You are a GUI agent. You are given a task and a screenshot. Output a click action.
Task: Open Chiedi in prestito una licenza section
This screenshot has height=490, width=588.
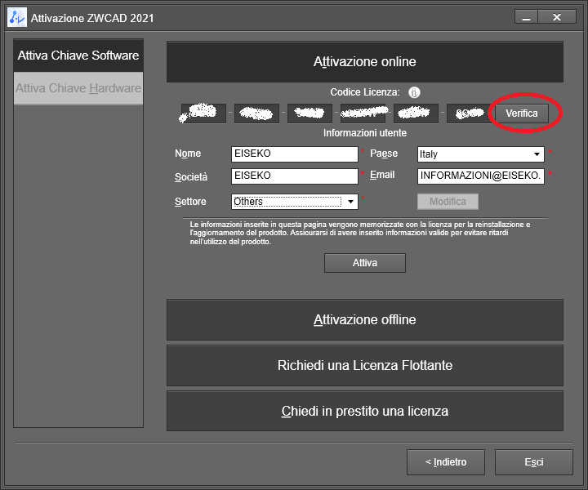point(365,412)
